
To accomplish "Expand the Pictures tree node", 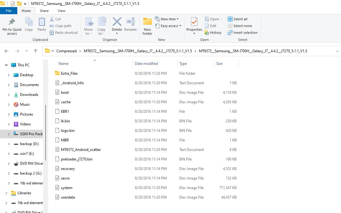I will tap(9, 114).
